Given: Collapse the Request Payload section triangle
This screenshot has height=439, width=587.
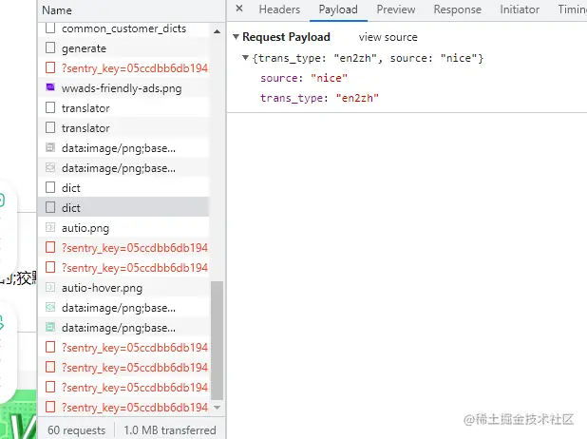Looking at the screenshot, I should (x=236, y=37).
